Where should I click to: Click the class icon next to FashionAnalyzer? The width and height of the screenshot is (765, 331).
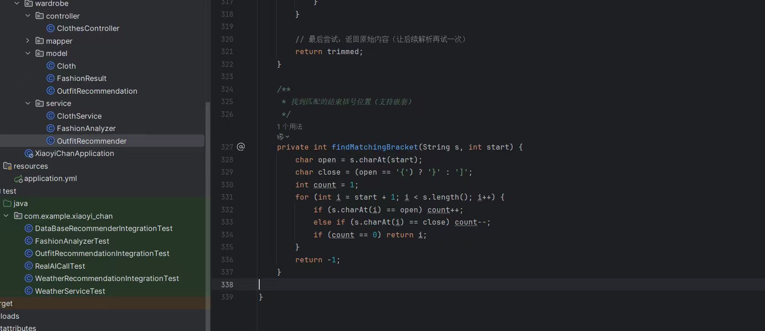click(51, 128)
